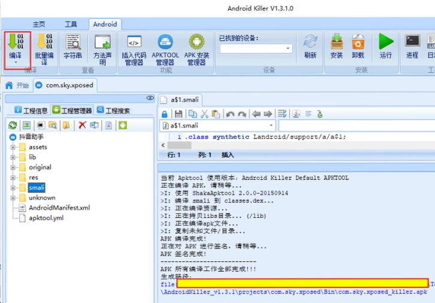The image size is (435, 303).
Task: Click the red delete X in project toolbar
Action: click(x=82, y=125)
